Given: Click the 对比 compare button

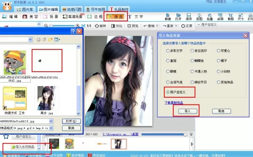Looking at the screenshot, I should pos(117,26).
